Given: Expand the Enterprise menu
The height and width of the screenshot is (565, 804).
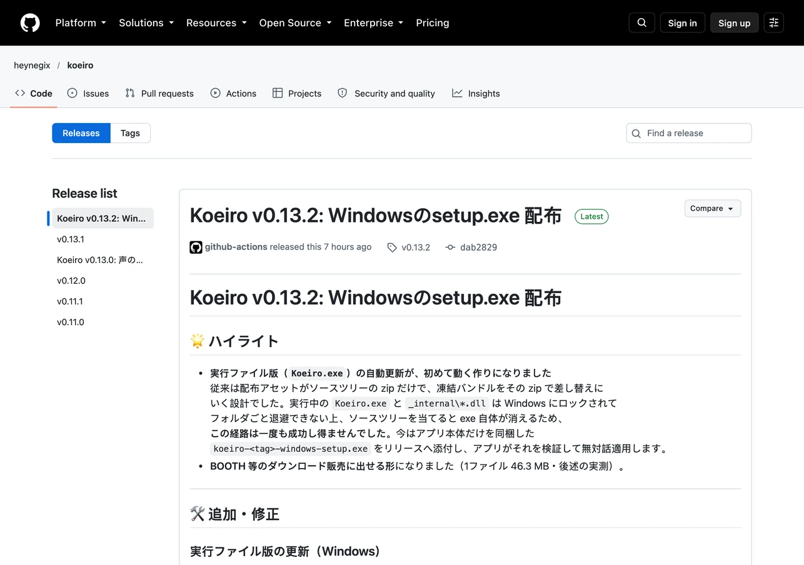Looking at the screenshot, I should pos(374,22).
